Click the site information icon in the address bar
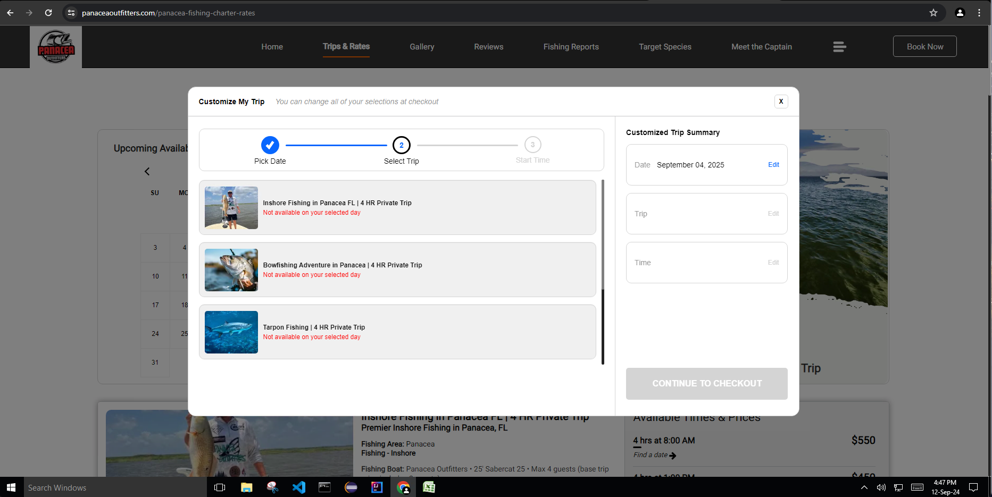 click(71, 13)
